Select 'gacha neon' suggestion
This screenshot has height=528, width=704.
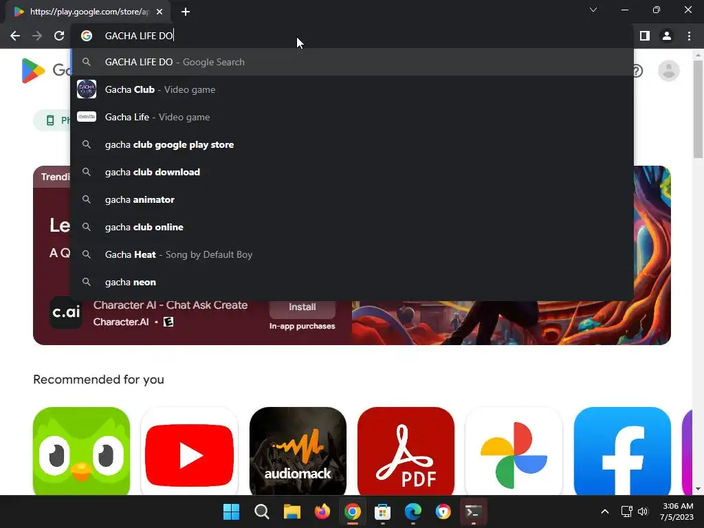351,282
